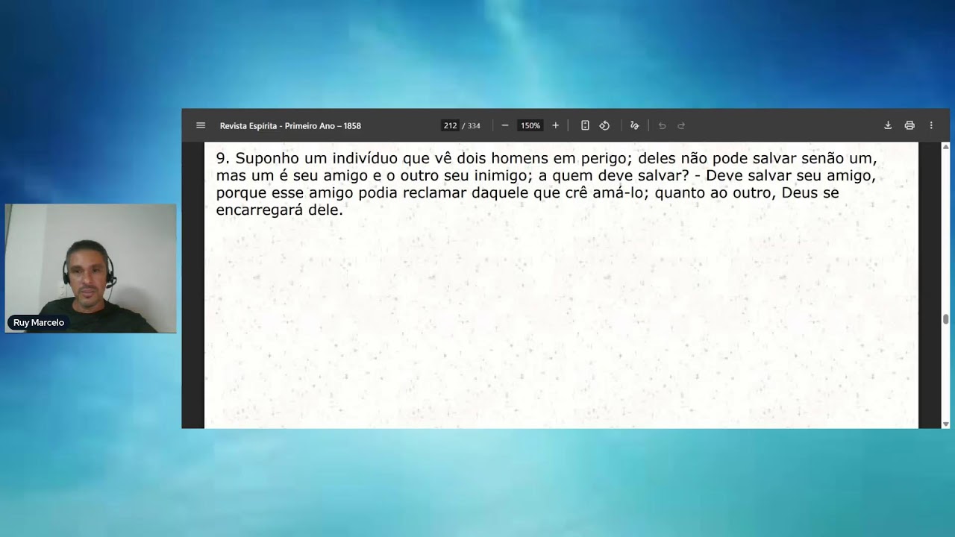This screenshot has height=537, width=955.
Task: Zoom in with the plus button
Action: click(555, 125)
